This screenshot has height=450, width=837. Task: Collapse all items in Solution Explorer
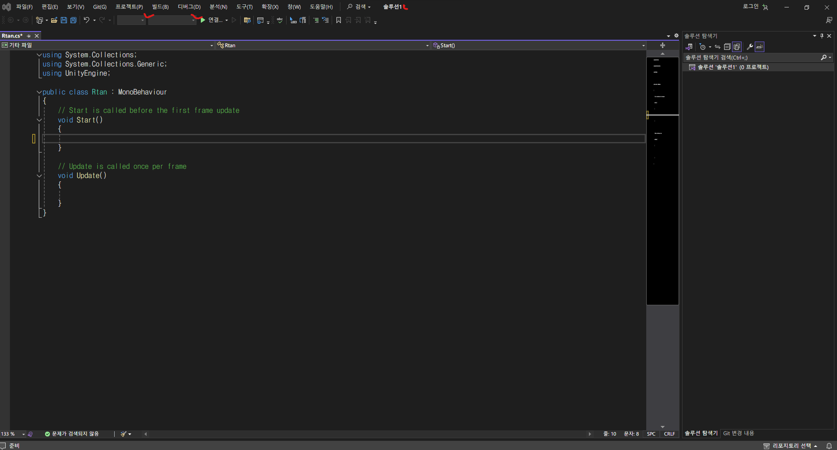pyautogui.click(x=727, y=47)
